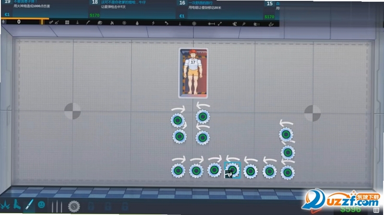Click the water drop stat icon
This screenshot has width=384, height=215.
pyautogui.click(x=137, y=23)
